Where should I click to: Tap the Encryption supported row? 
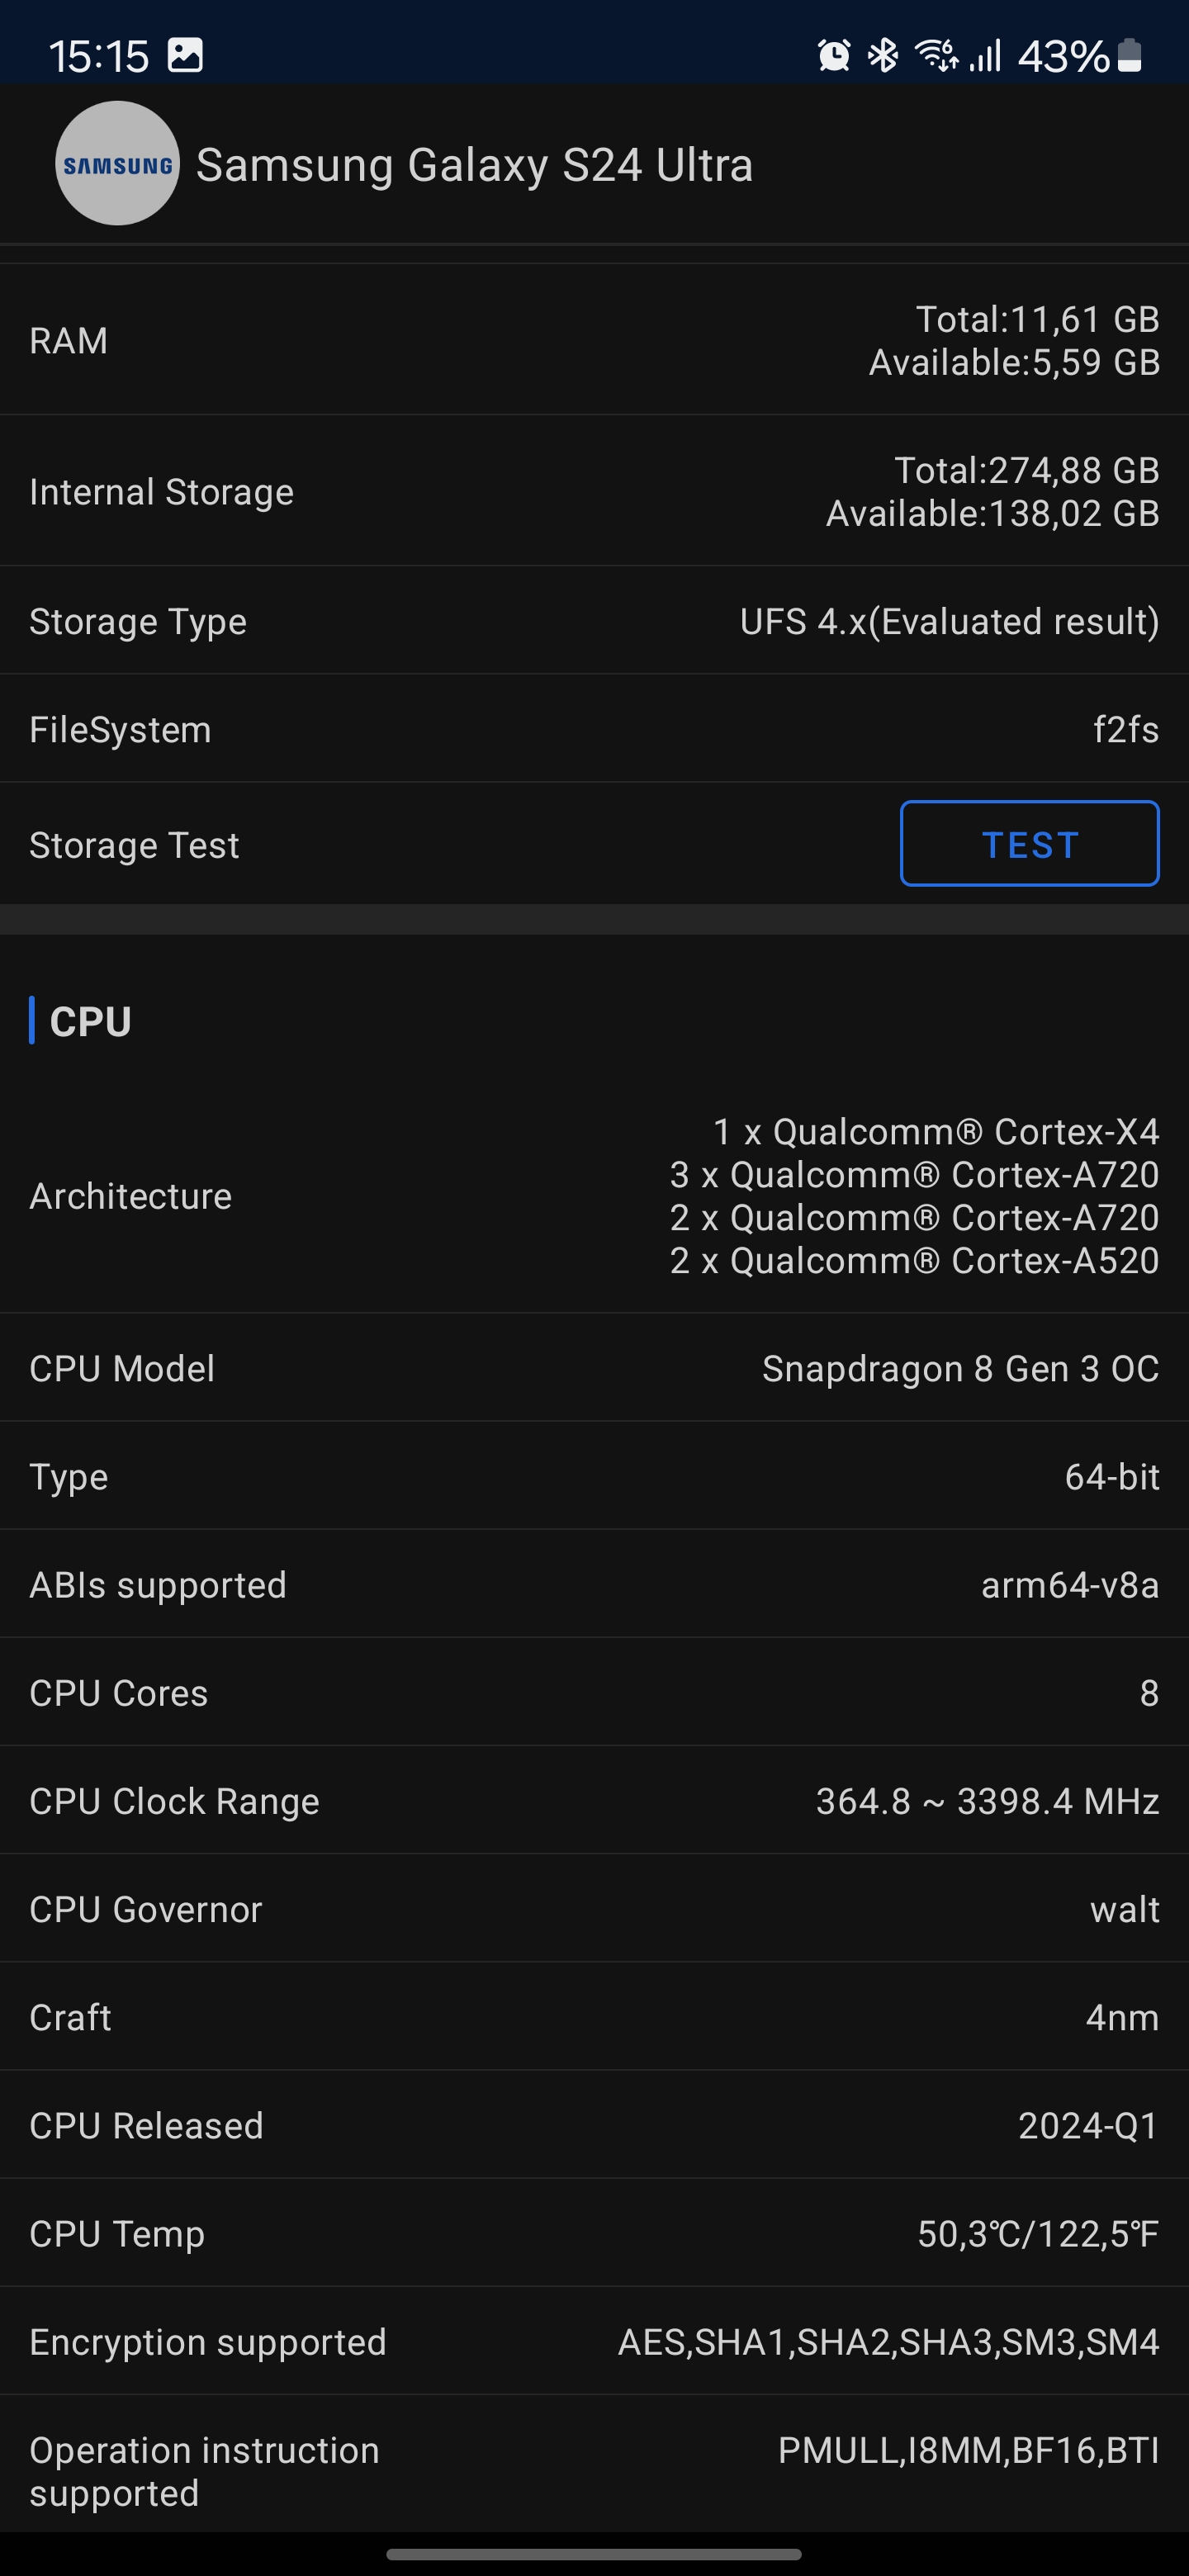click(594, 2341)
